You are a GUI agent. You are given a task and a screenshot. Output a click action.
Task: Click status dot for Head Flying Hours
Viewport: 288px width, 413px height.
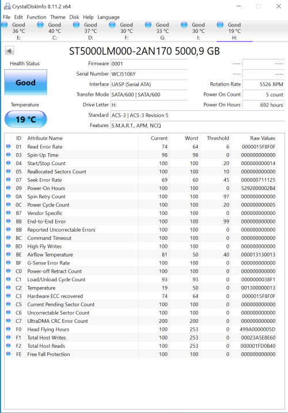pos(9,329)
